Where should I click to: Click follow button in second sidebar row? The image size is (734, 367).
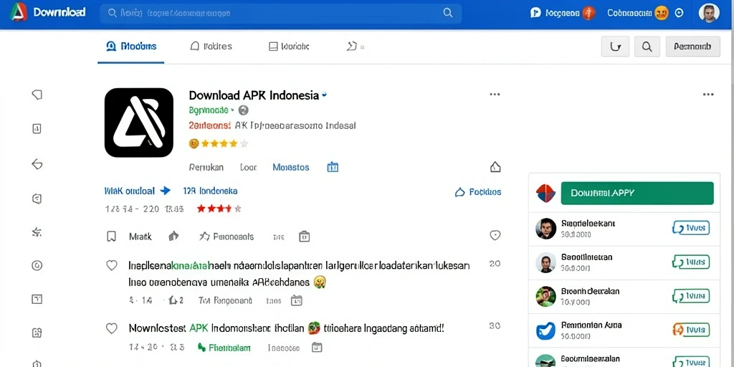[691, 262]
